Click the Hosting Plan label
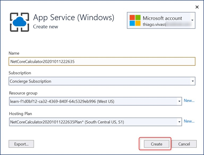 click(20, 114)
